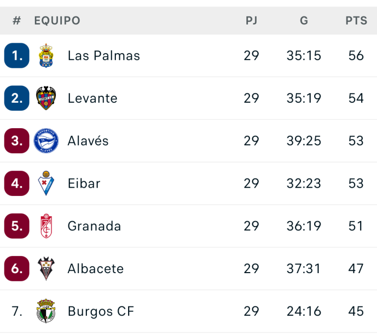Screen dimensions: 377x336
Task: Select the blue position 2 badge
Action: 17,98
